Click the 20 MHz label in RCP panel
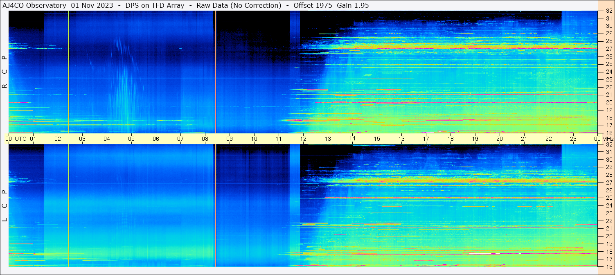 click(608, 102)
